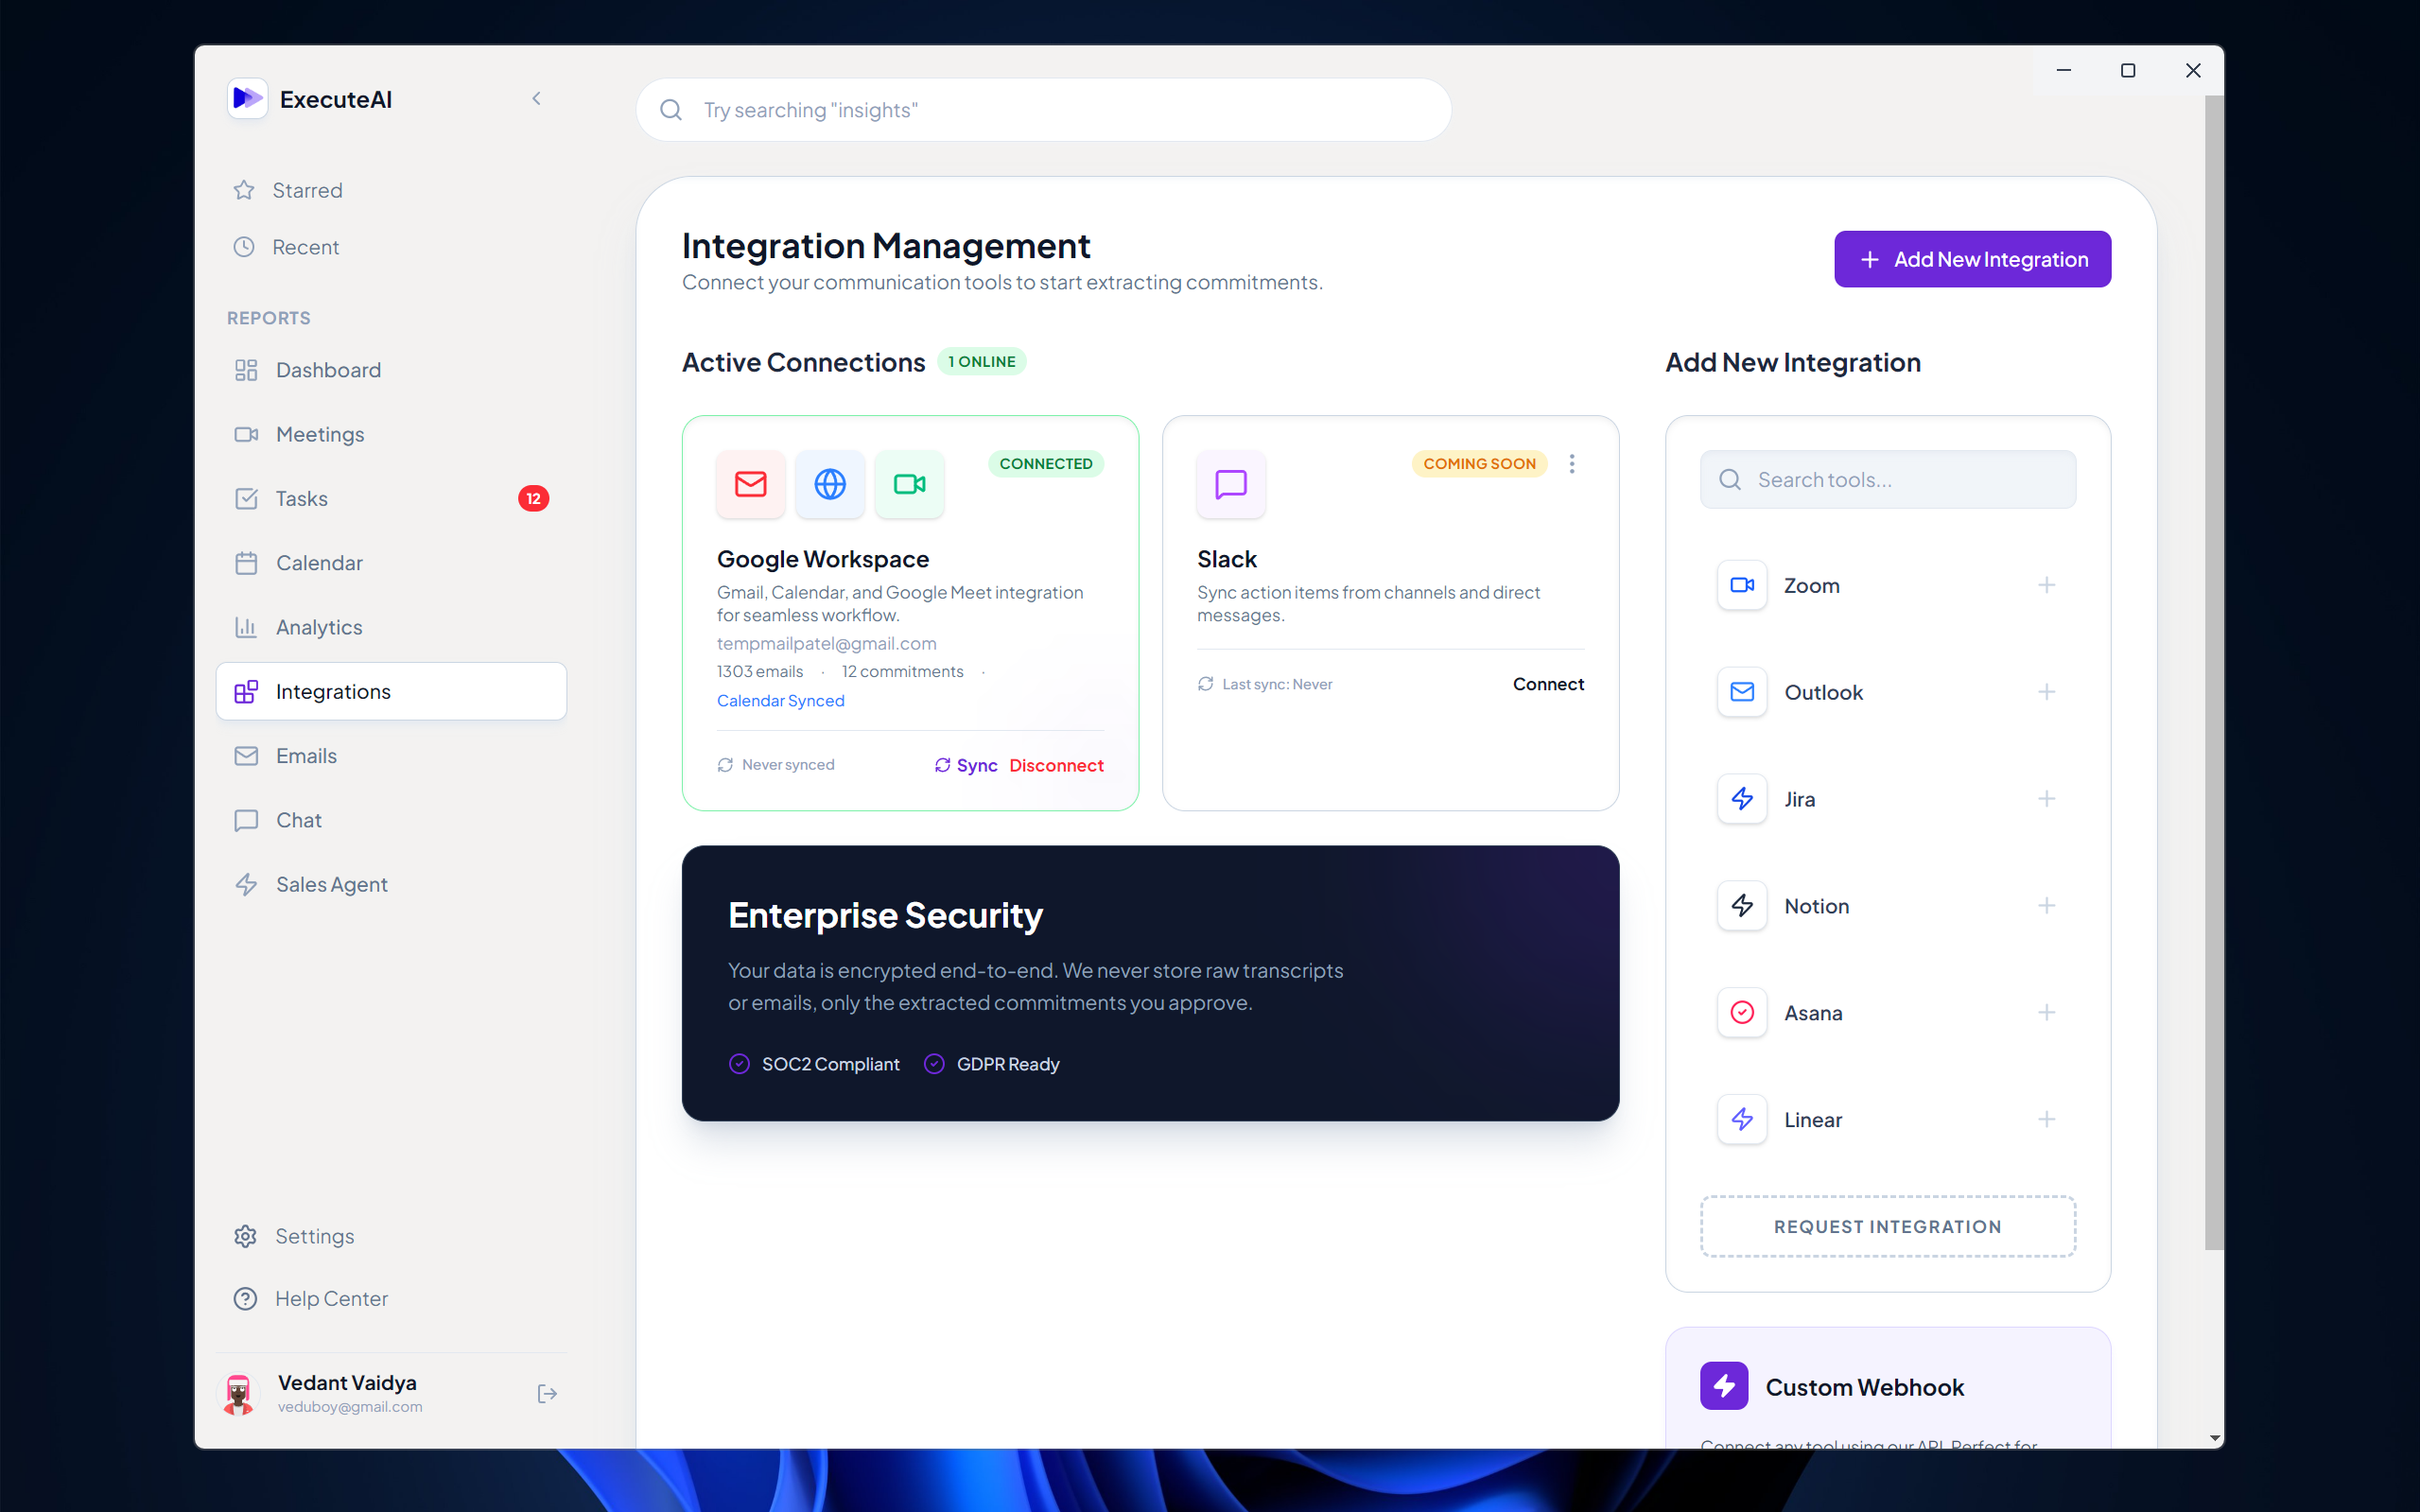
Task: Add Notion using its plus icon
Action: (2046, 906)
